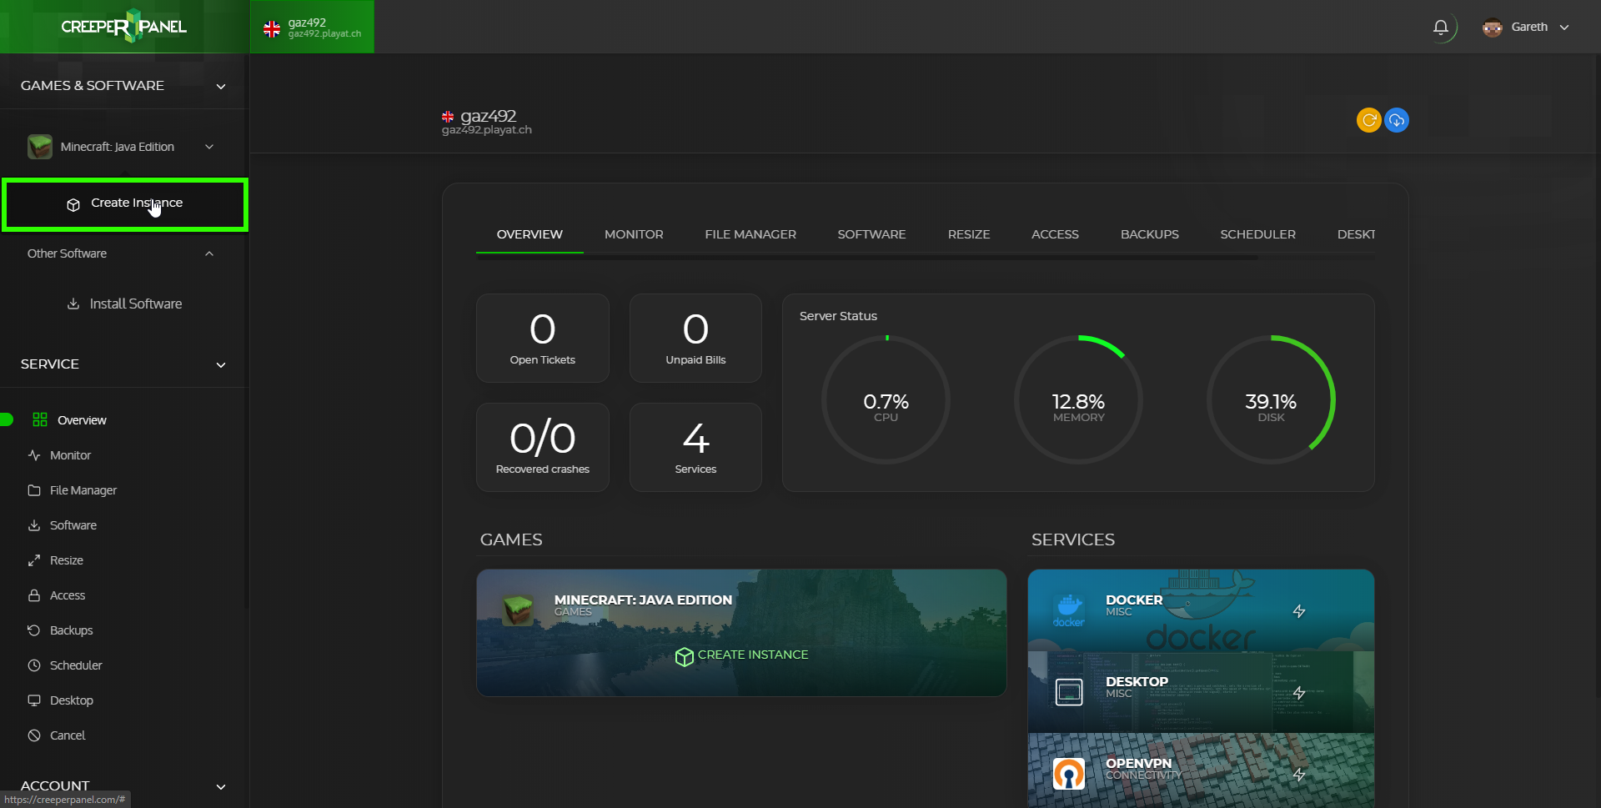Click the sidebar Software download icon
Image resolution: width=1601 pixels, height=808 pixels.
click(x=34, y=525)
